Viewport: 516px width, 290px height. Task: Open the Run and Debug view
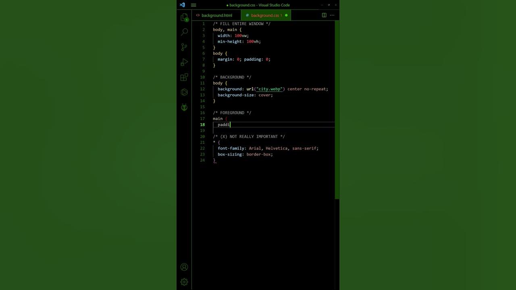184,62
